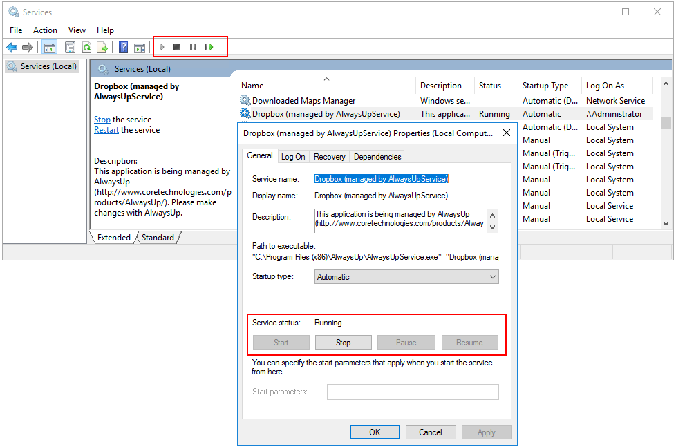Select the Dropbox (managed by AlwaysUpService) row
Screen dimensions: 676x447
(x=446, y=114)
